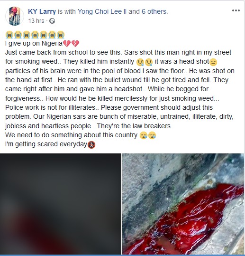The image size is (245, 256).
Task: Click the second sleepy emoji after "country"
Action: (x=152, y=135)
